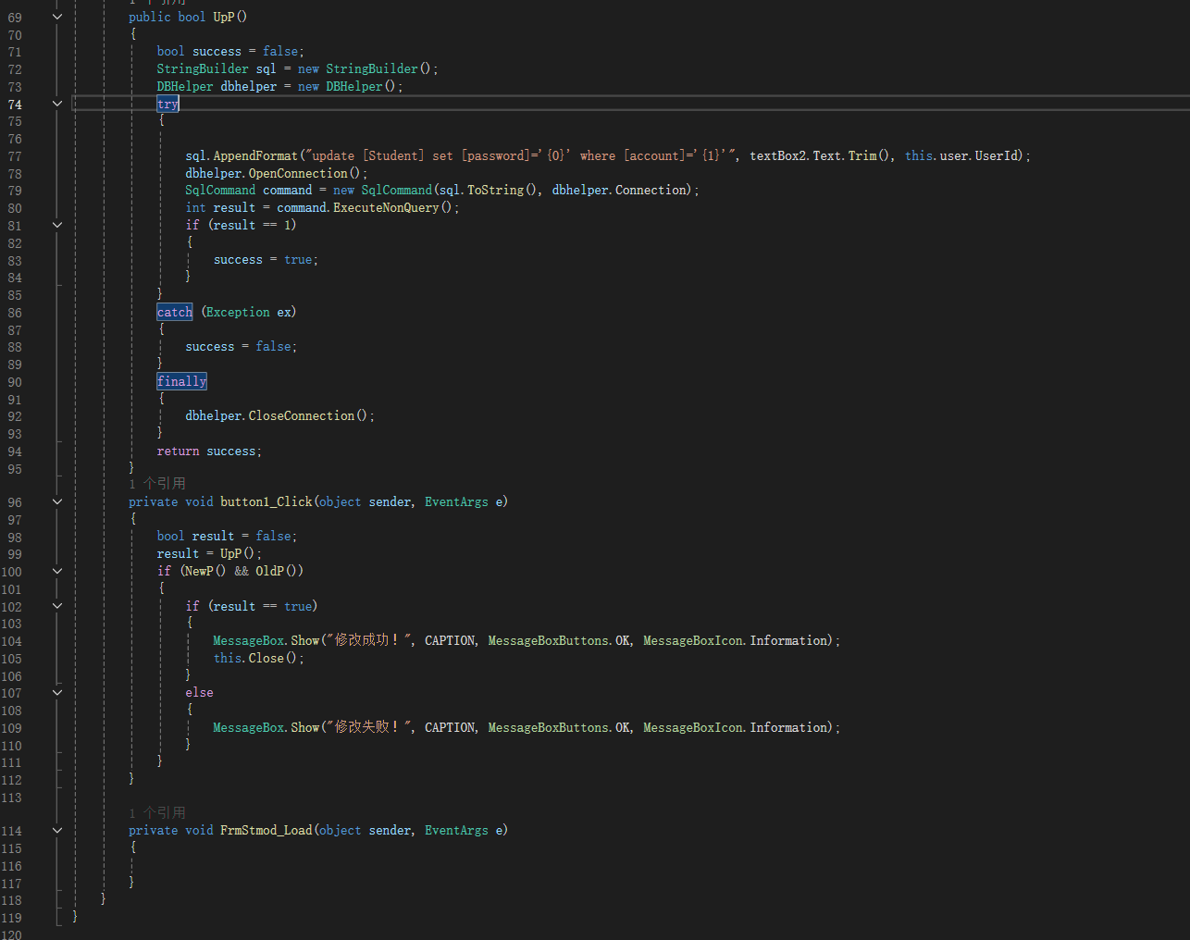
Task: Click line number 120 in the gutter
Action: pos(11,934)
